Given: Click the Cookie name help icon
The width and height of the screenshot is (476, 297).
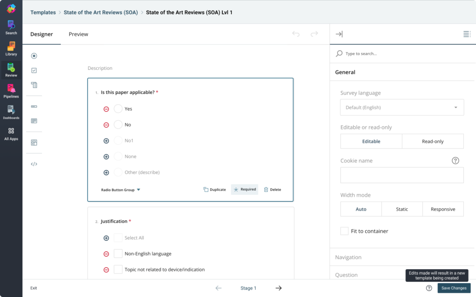Looking at the screenshot, I should (456, 160).
